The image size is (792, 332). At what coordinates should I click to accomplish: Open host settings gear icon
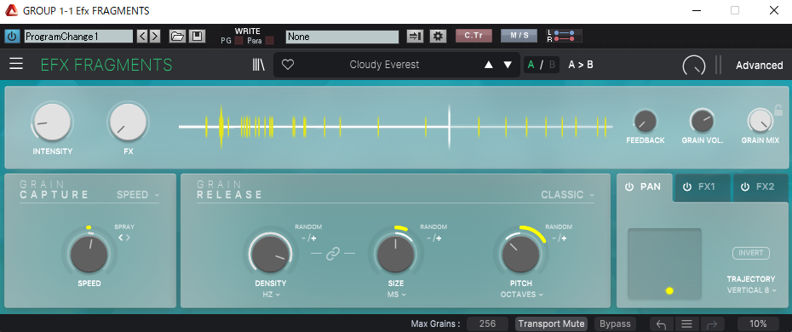pyautogui.click(x=438, y=37)
